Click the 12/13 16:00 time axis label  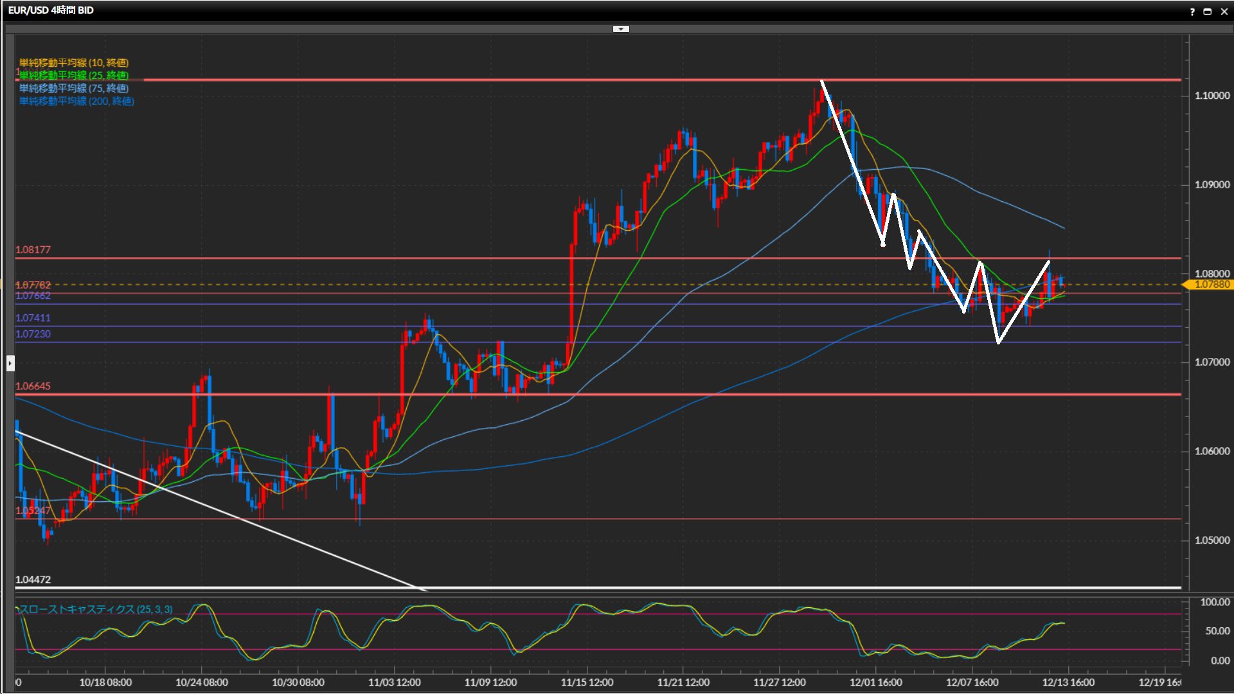pos(1068,682)
